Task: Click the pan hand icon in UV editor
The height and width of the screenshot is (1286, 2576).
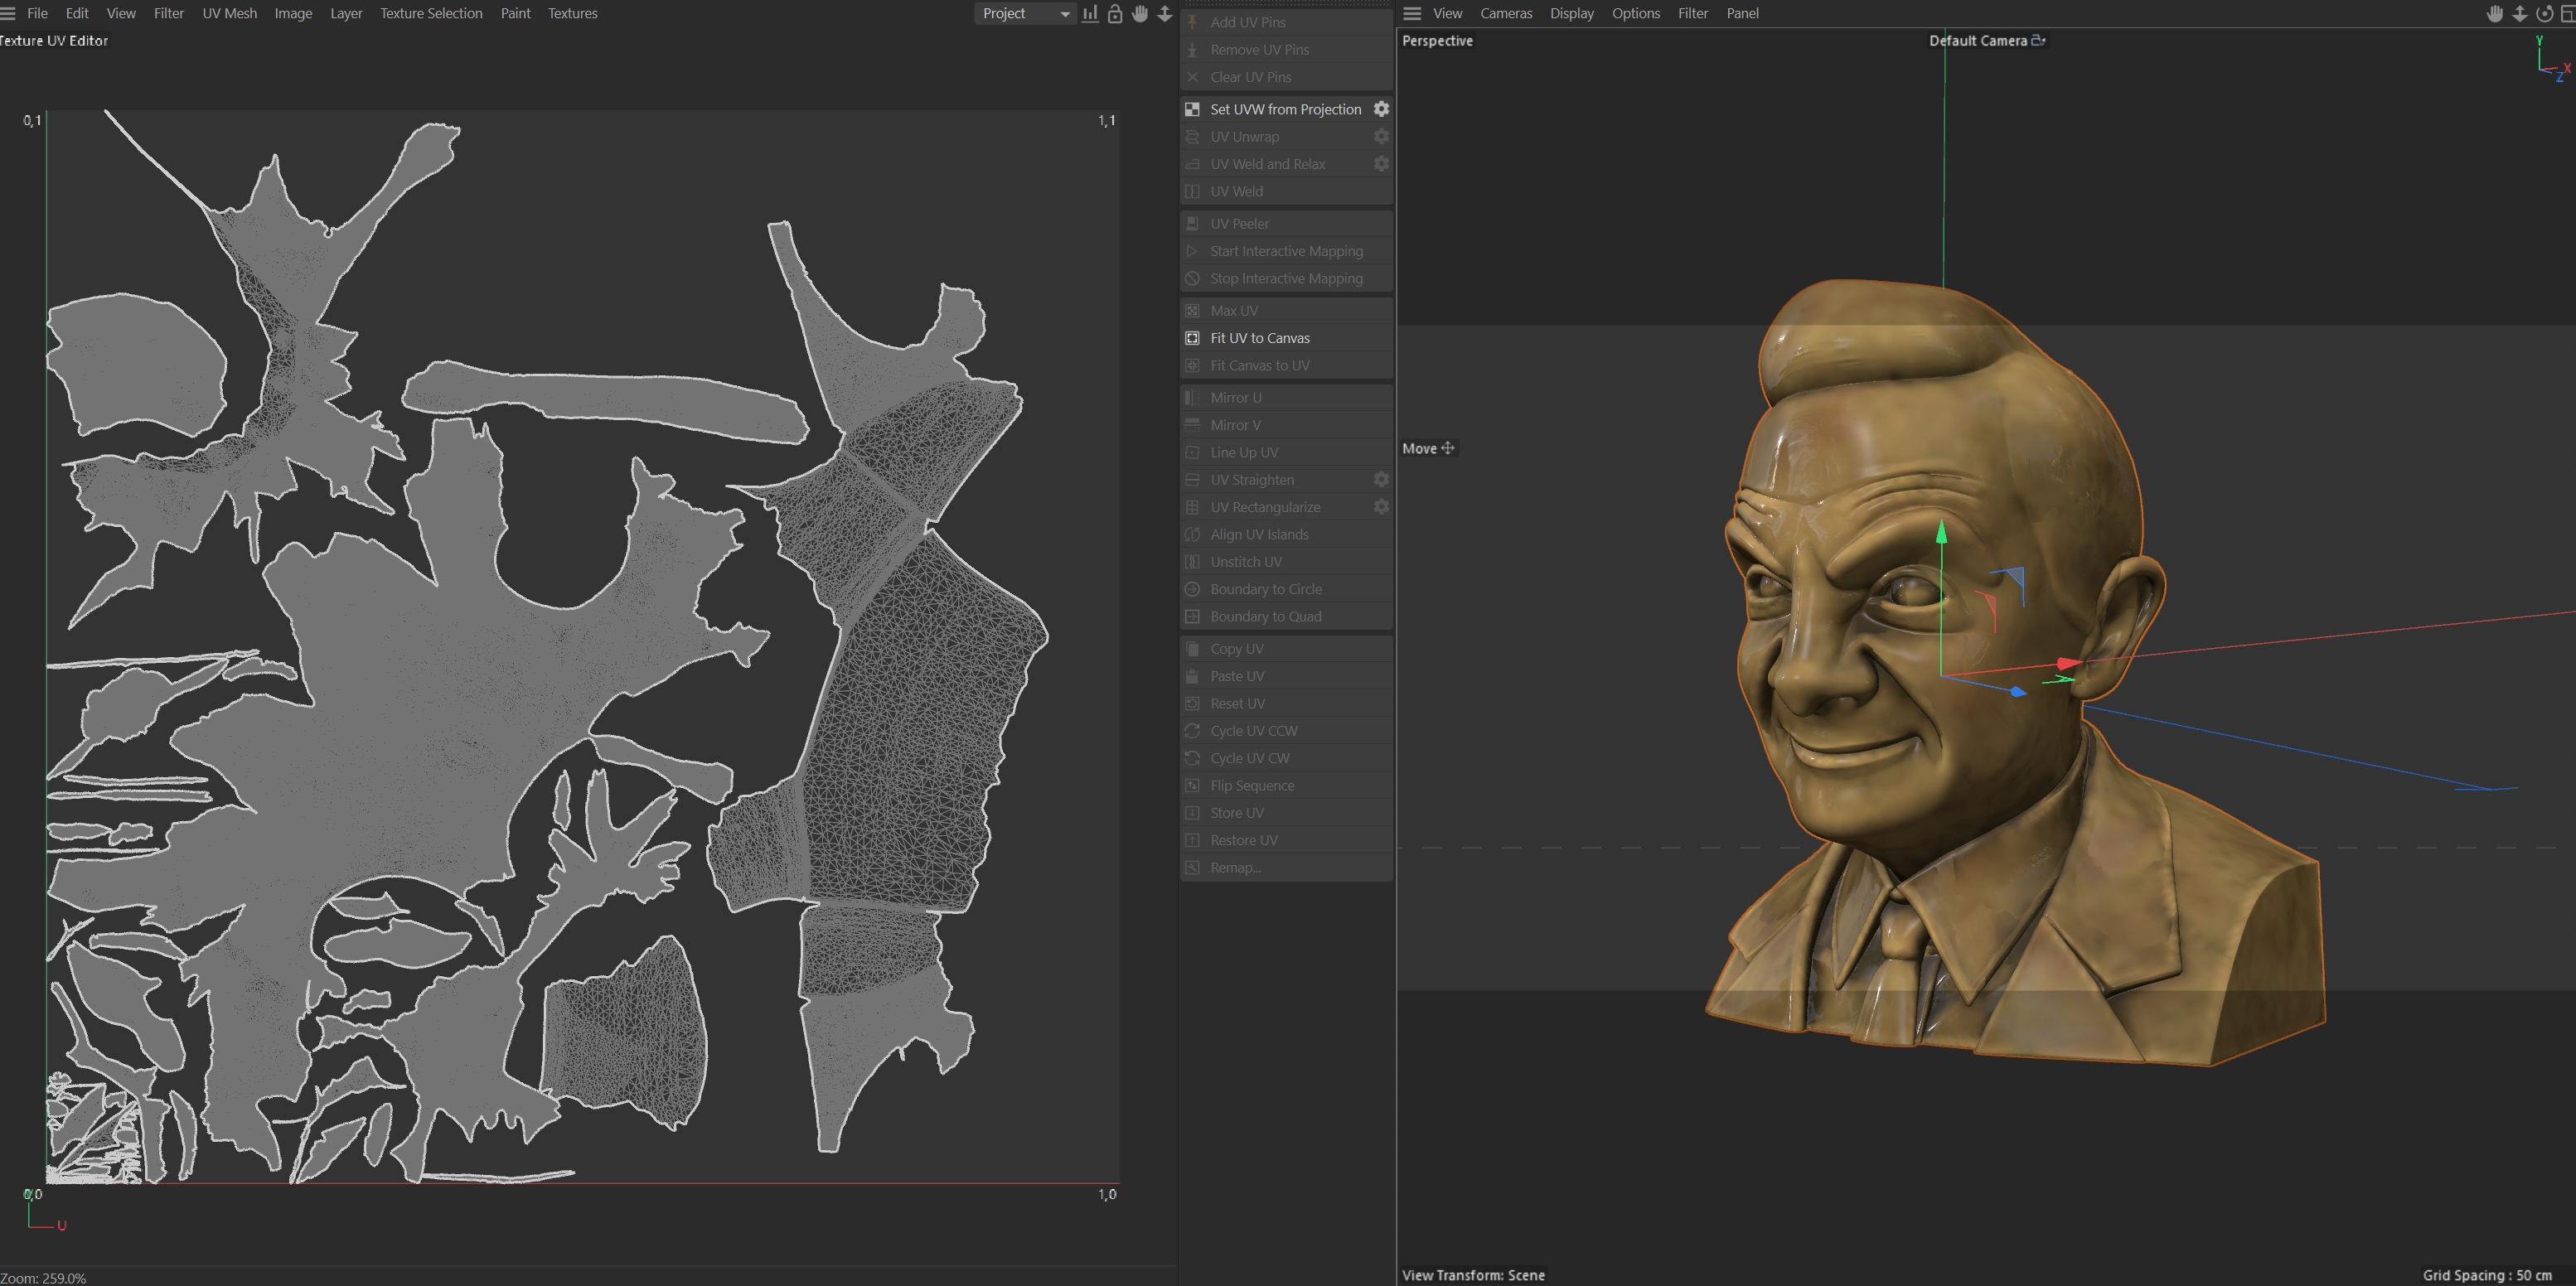Action: (1140, 13)
